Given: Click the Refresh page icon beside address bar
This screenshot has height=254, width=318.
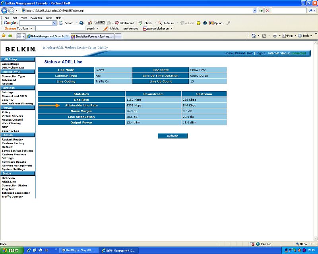Looking at the screenshot, I should (x=260, y=10).
